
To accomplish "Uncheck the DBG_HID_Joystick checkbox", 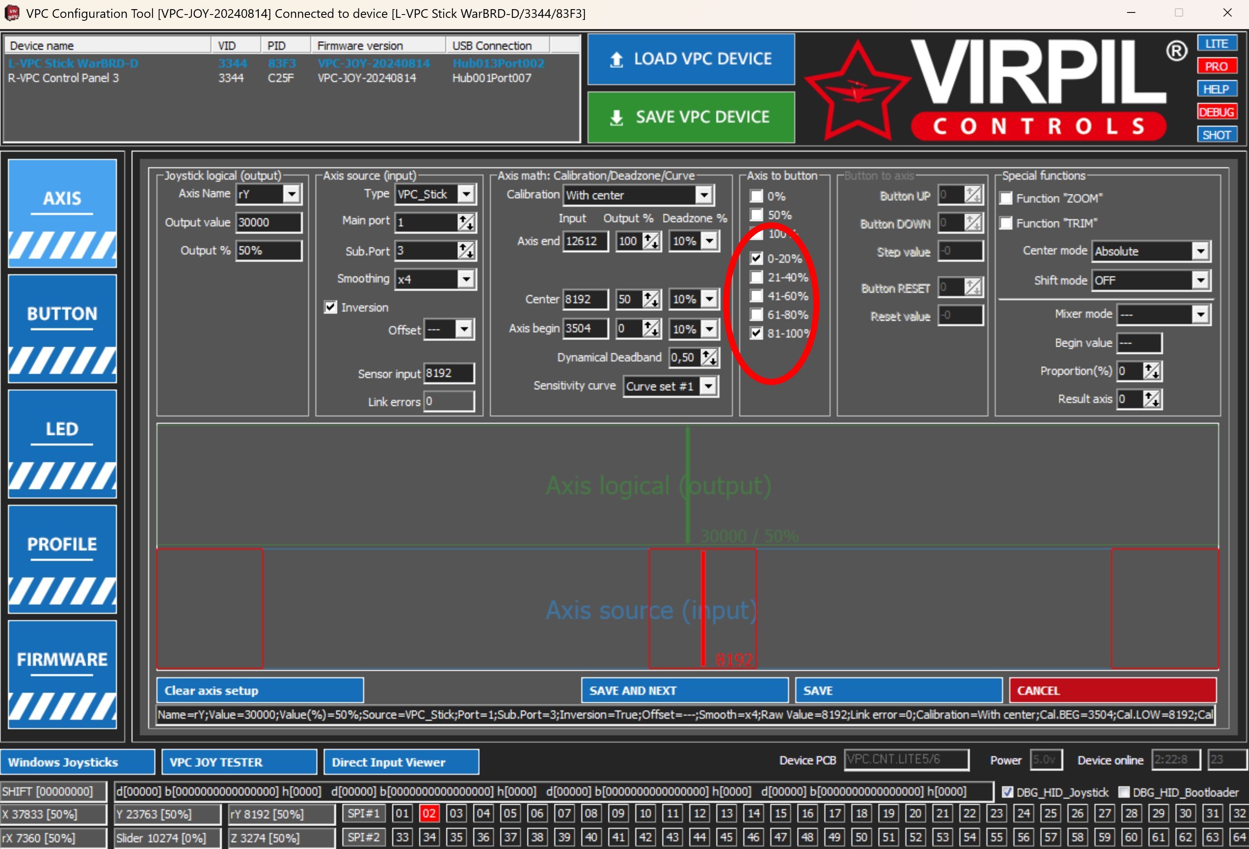I will point(1008,792).
